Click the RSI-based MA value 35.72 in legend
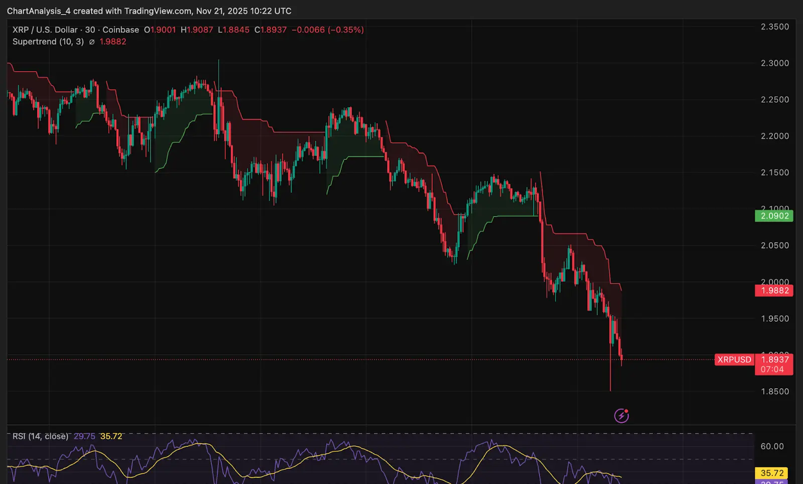Viewport: 803px width, 484px height. tap(111, 436)
